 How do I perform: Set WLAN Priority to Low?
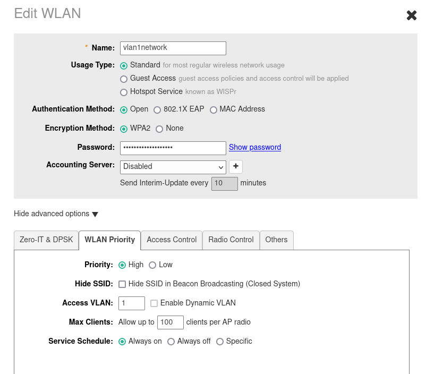[x=153, y=265]
